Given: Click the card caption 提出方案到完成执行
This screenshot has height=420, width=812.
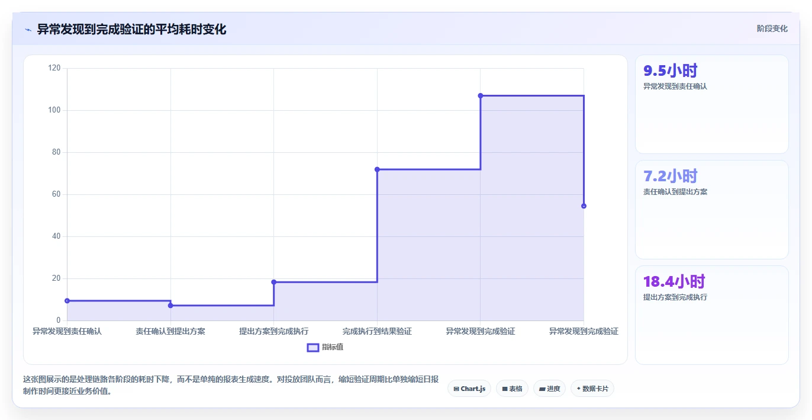Looking at the screenshot, I should tap(675, 297).
